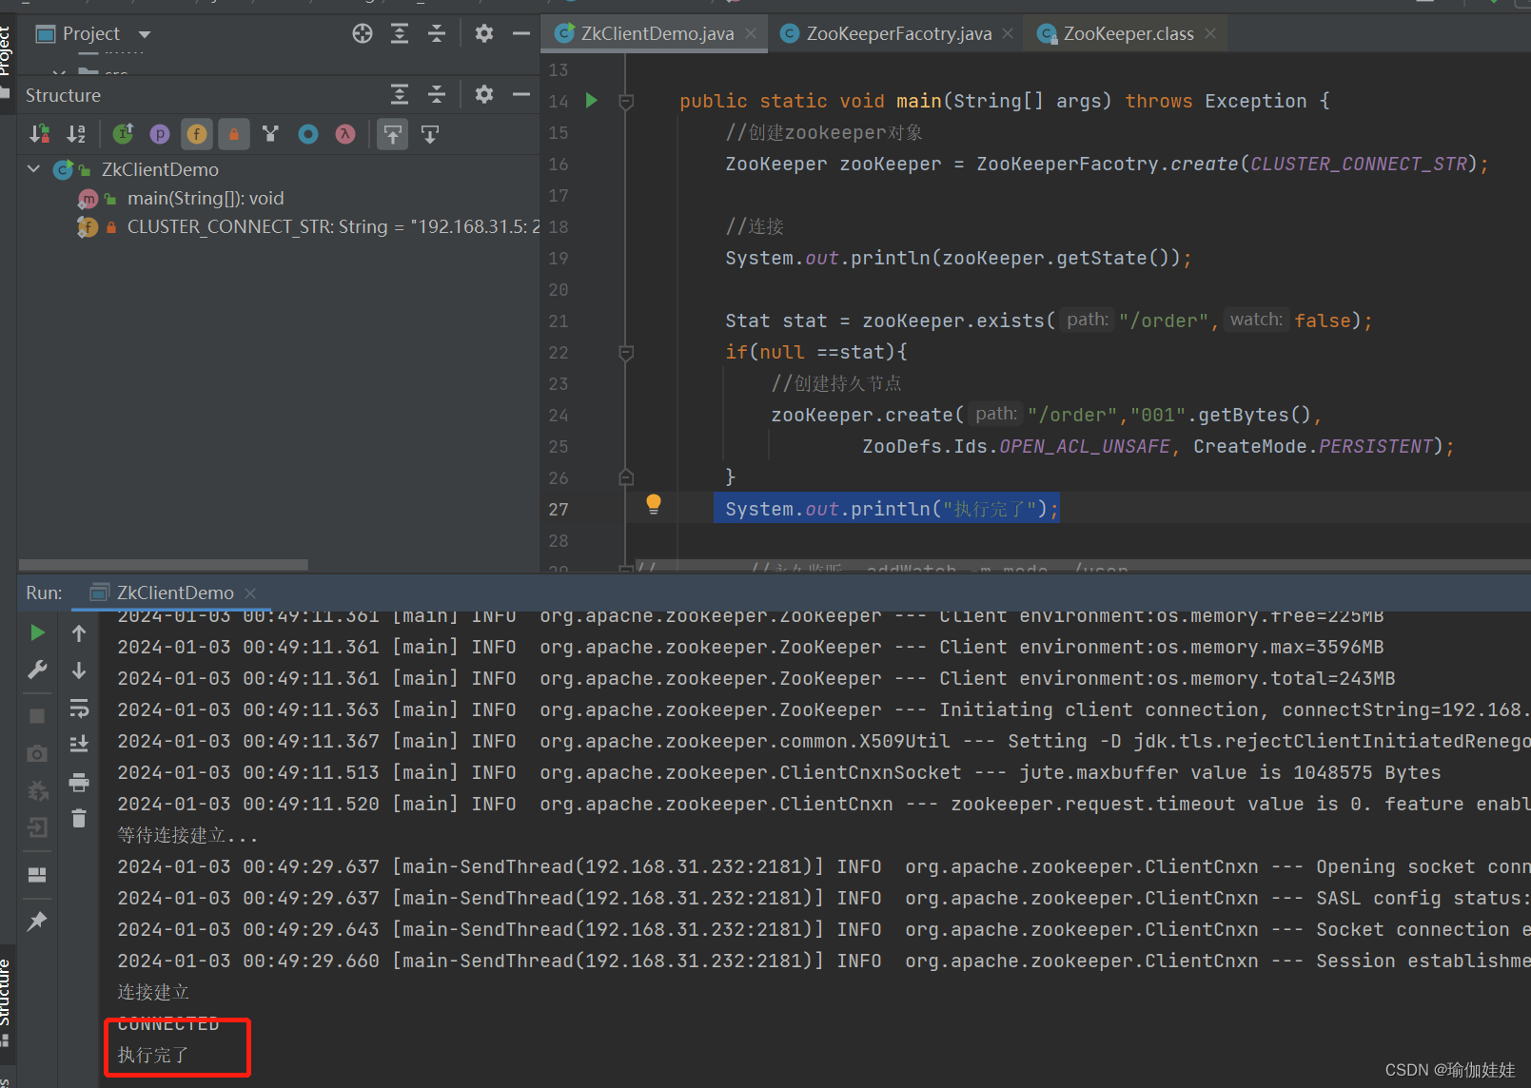
Task: Expand all in Project panel
Action: (400, 34)
